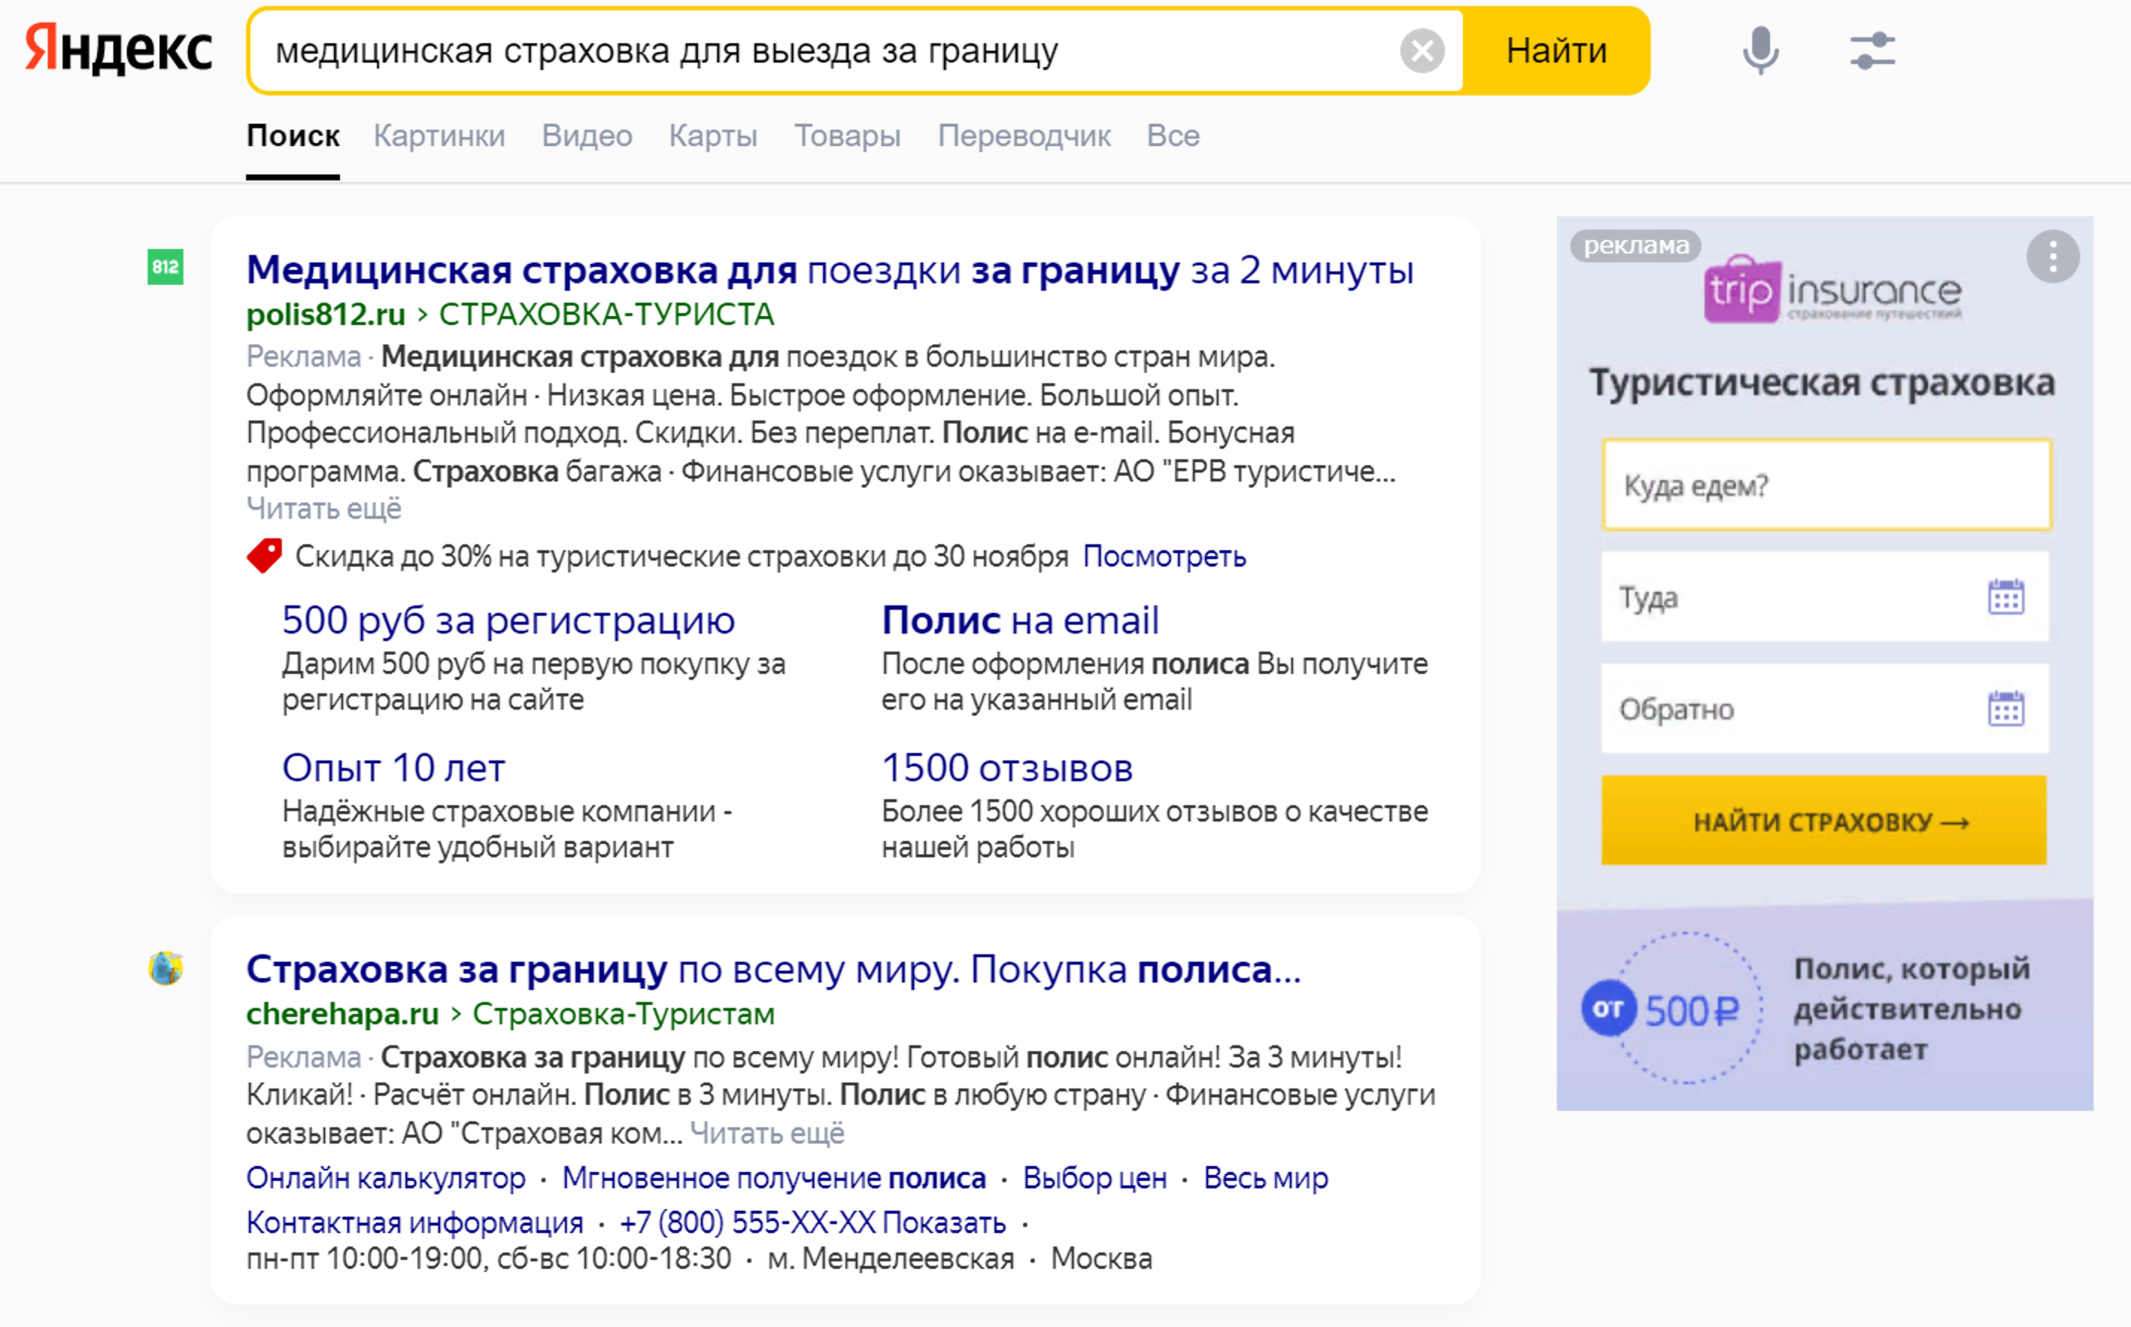The image size is (2131, 1327).
Task: Click the Страховка-Туристам breadcrumb
Action: pos(623,1014)
